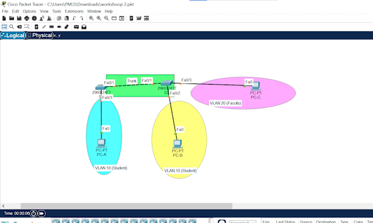Select switch S1 on the left
The height and width of the screenshot is (223, 373).
tap(100, 87)
